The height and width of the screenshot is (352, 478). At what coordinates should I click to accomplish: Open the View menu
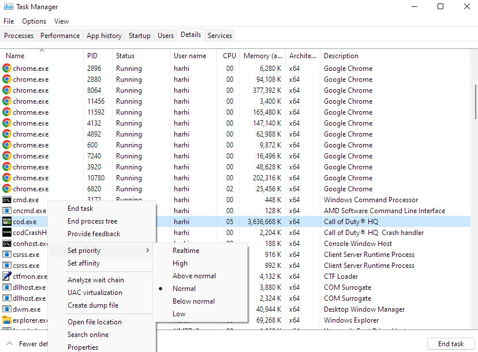pyautogui.click(x=61, y=21)
